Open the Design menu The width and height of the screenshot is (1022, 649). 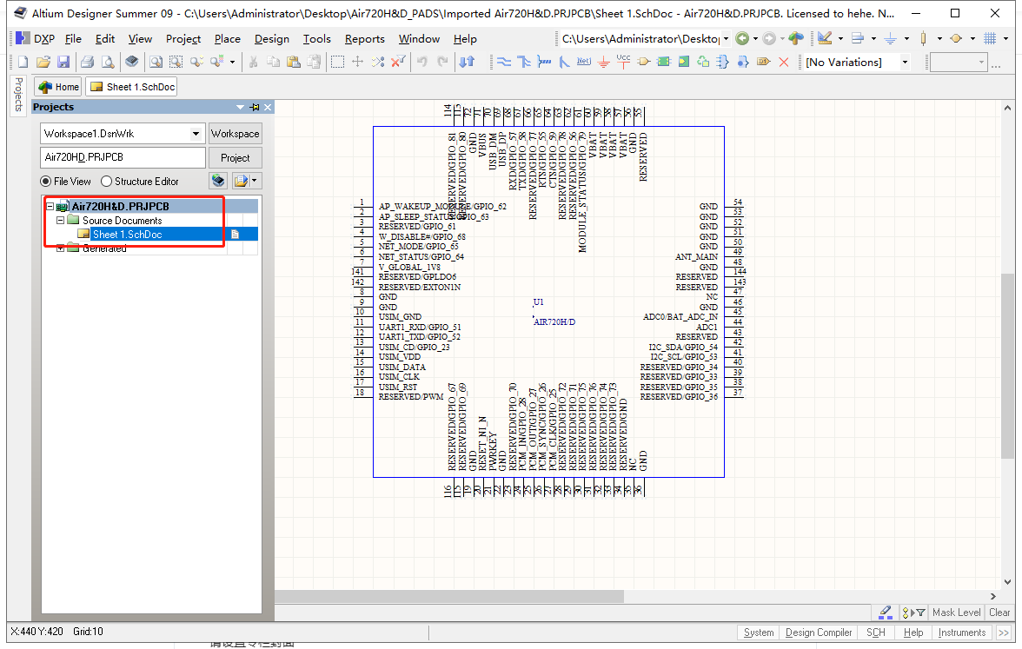[272, 39]
